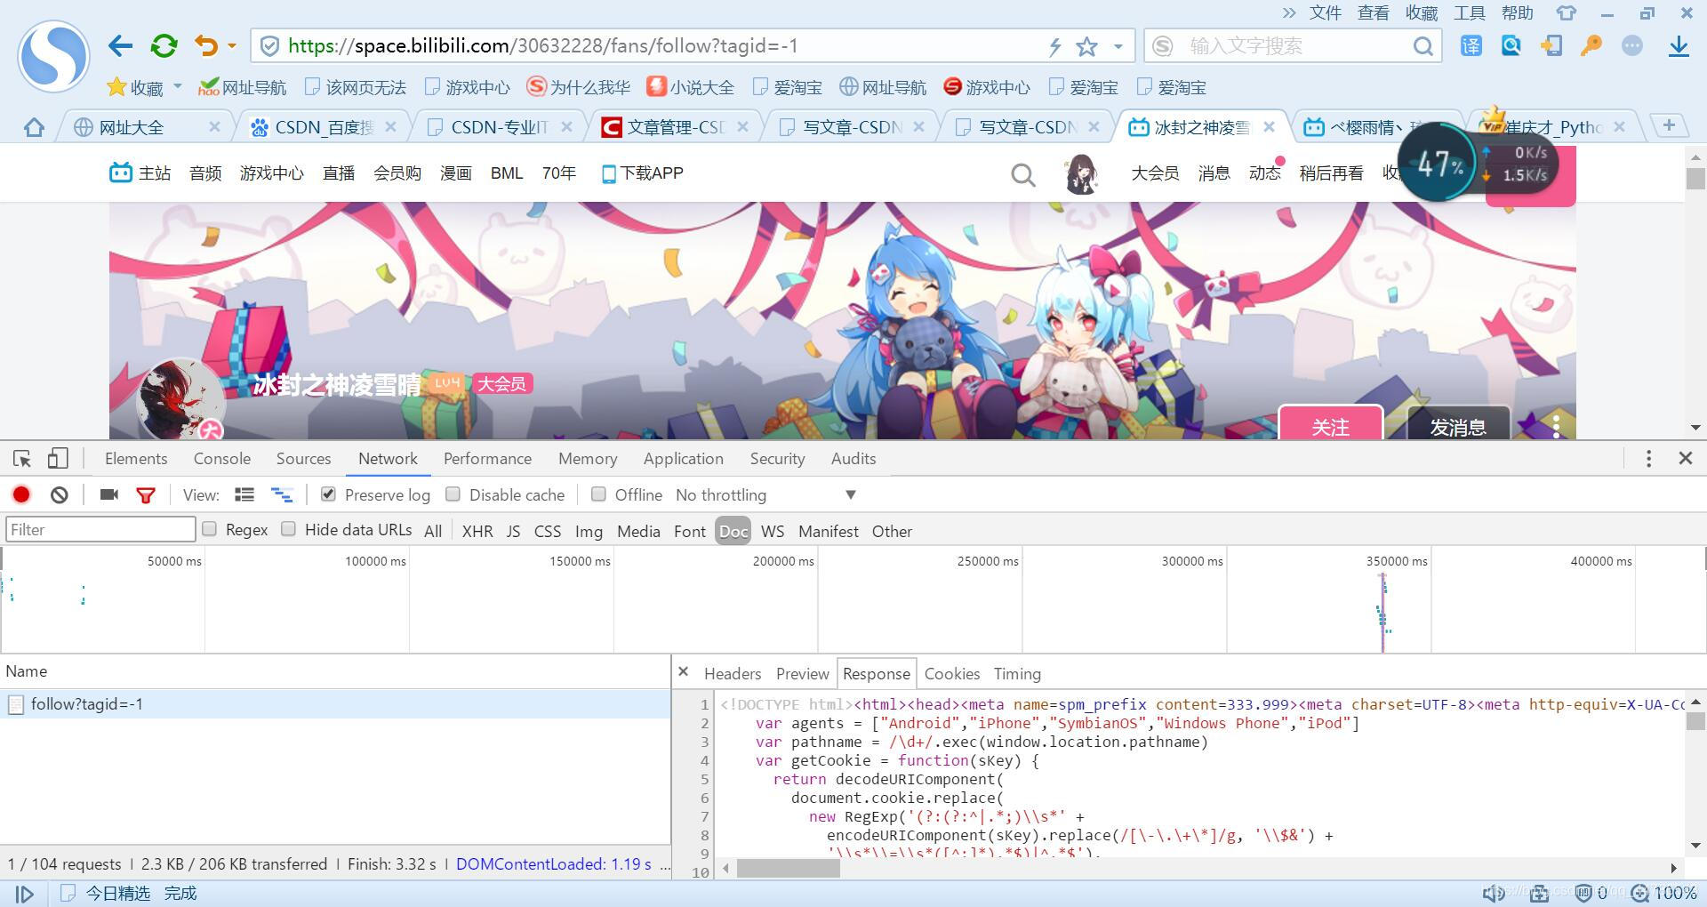
Task: Enable Disable cache checkbox
Action: (453, 494)
